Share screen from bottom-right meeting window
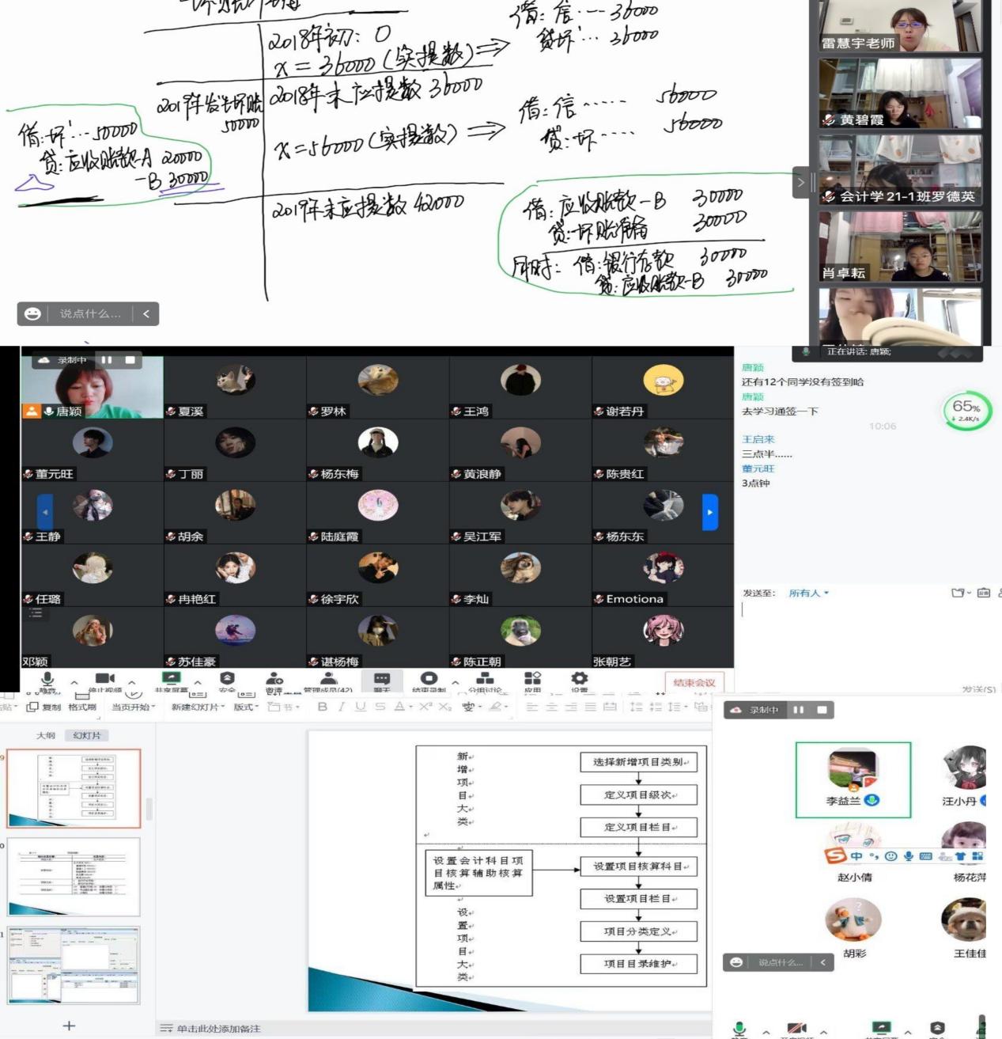 (x=881, y=1029)
